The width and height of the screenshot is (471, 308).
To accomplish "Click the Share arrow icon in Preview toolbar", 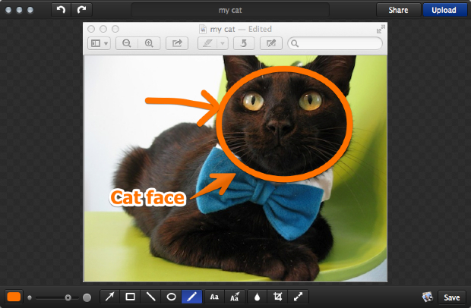I will pyautogui.click(x=177, y=43).
